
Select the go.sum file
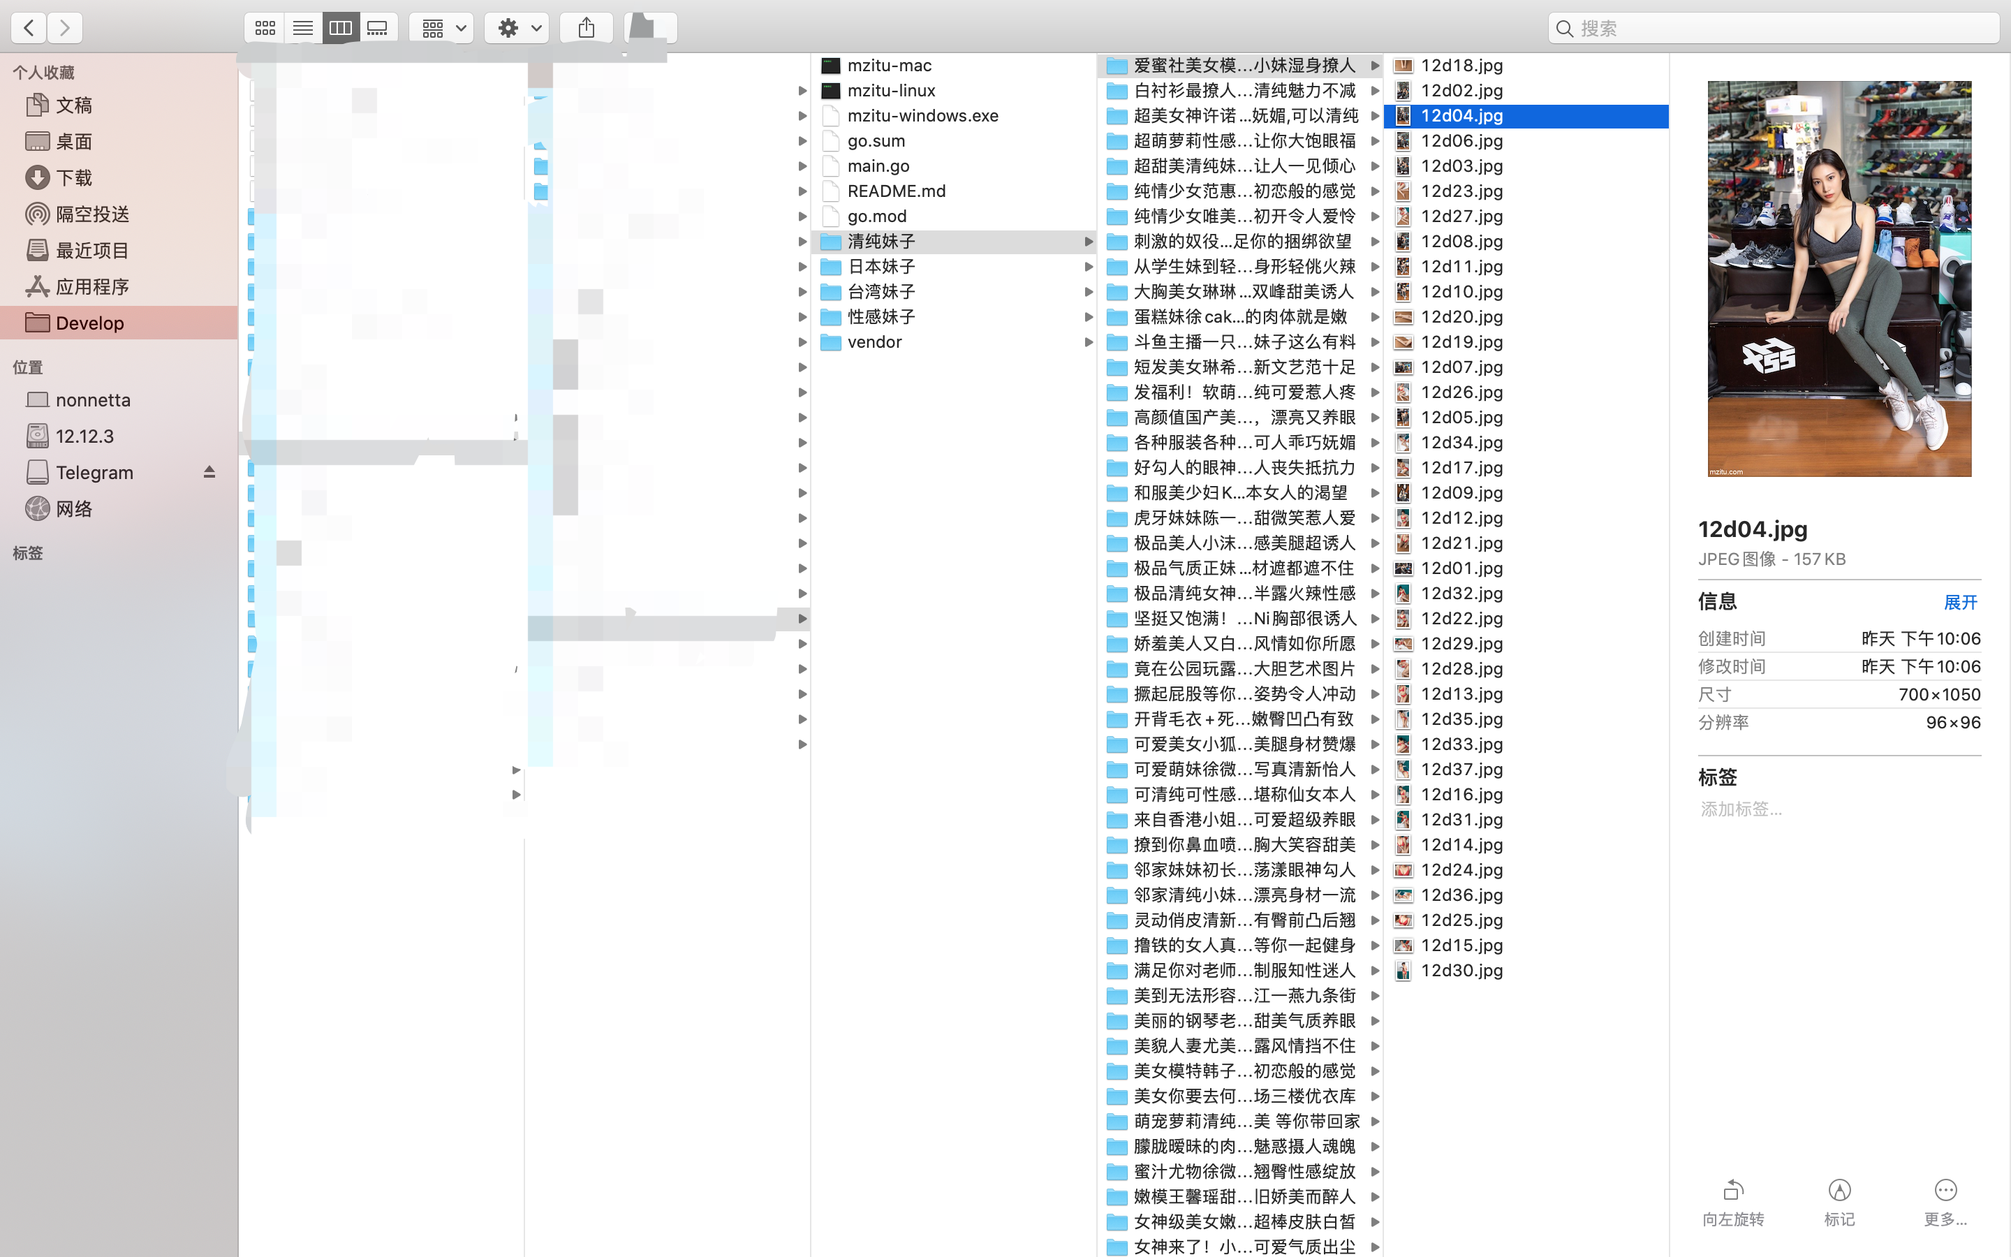pyautogui.click(x=954, y=140)
